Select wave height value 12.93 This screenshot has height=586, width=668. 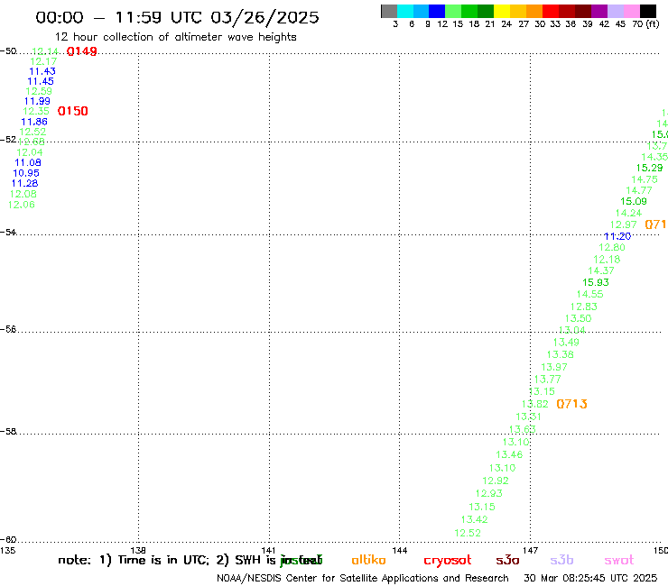pos(489,493)
